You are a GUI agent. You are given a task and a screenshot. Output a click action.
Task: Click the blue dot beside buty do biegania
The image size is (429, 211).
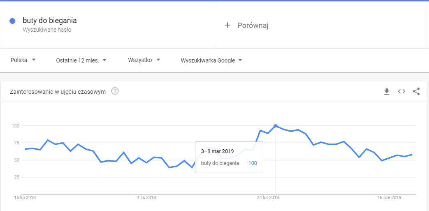(12, 21)
